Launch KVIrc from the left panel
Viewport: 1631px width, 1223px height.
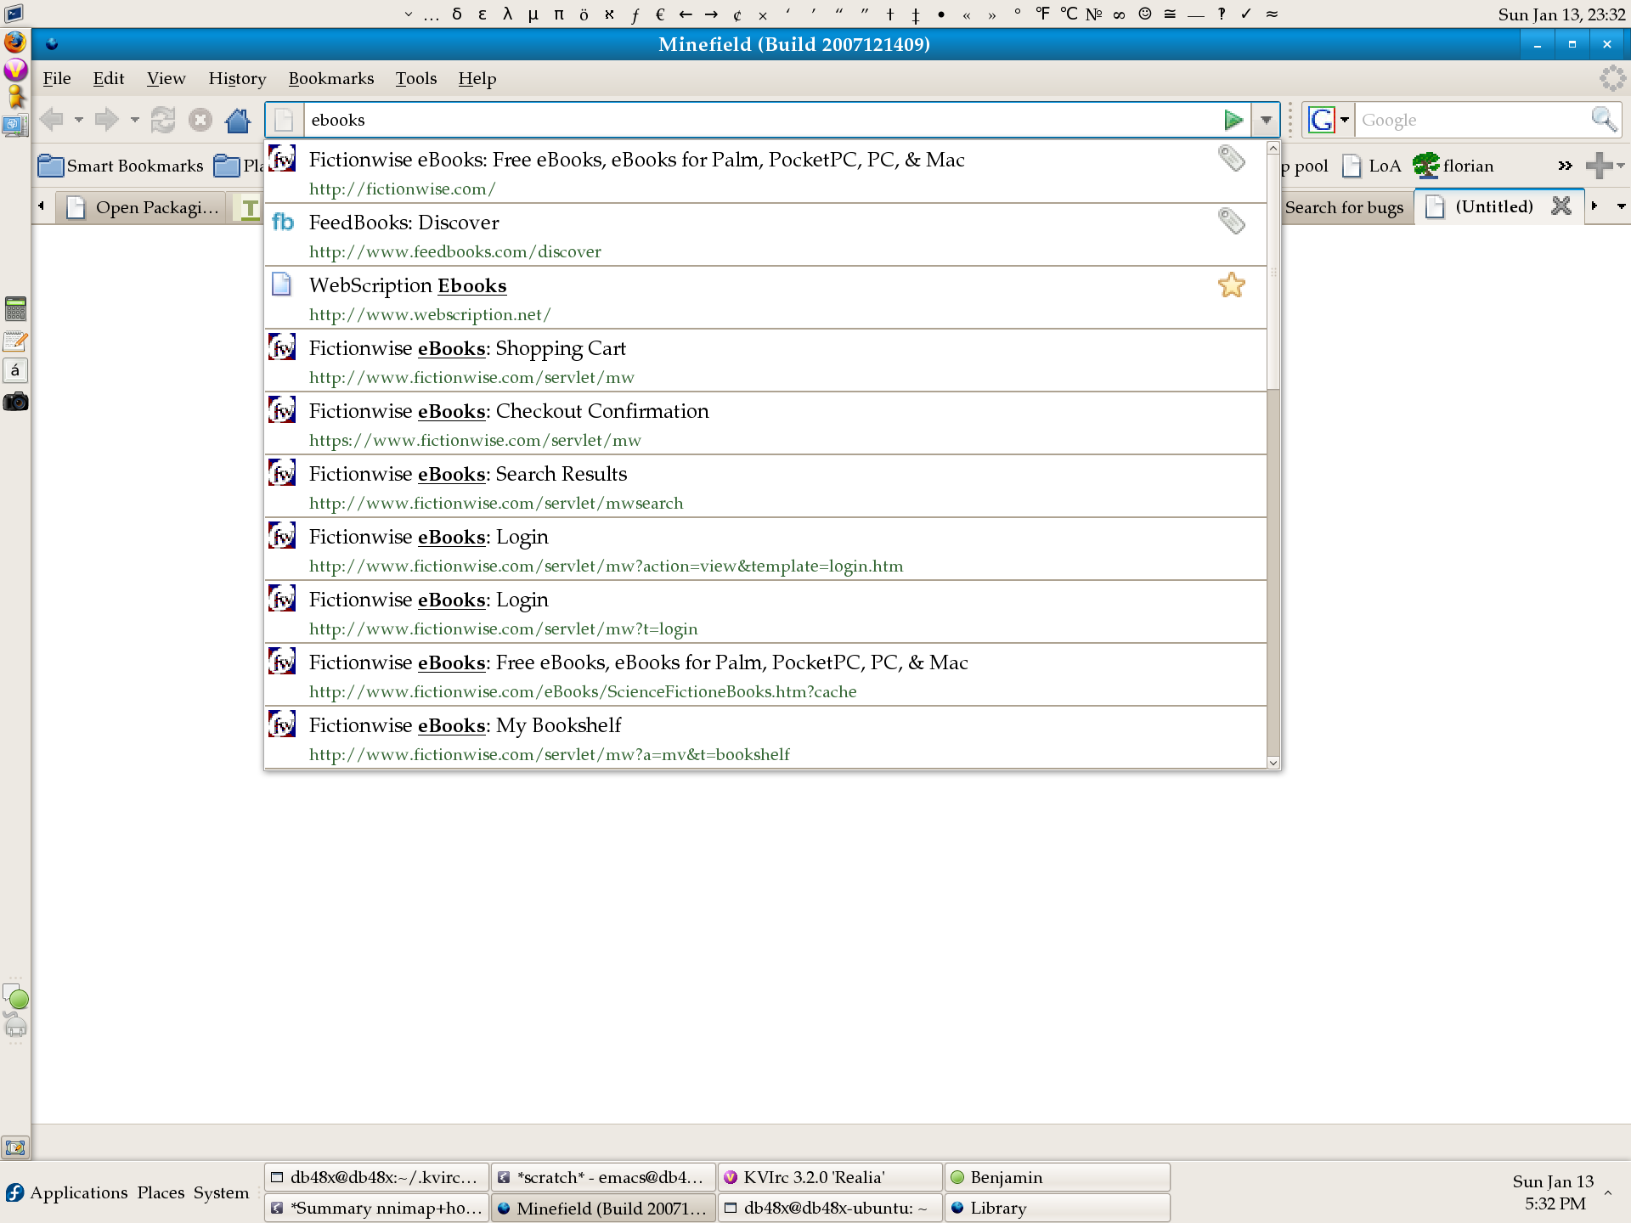pyautogui.click(x=15, y=70)
